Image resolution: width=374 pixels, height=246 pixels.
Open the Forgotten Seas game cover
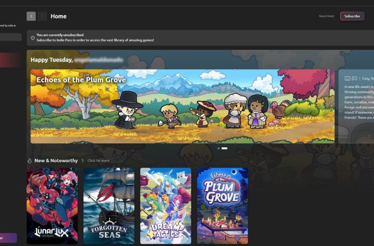point(109,206)
